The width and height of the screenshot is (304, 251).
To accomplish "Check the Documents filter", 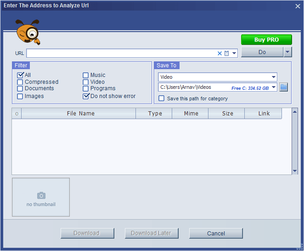I will (x=20, y=88).
